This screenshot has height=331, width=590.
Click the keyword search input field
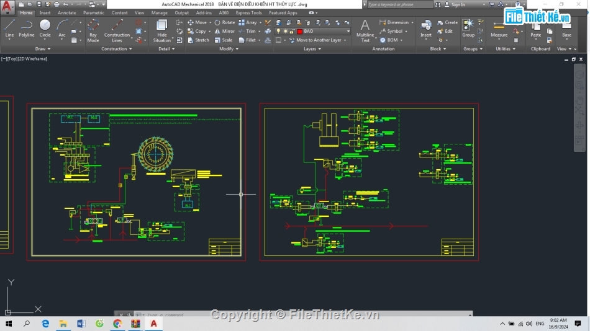click(x=399, y=4)
